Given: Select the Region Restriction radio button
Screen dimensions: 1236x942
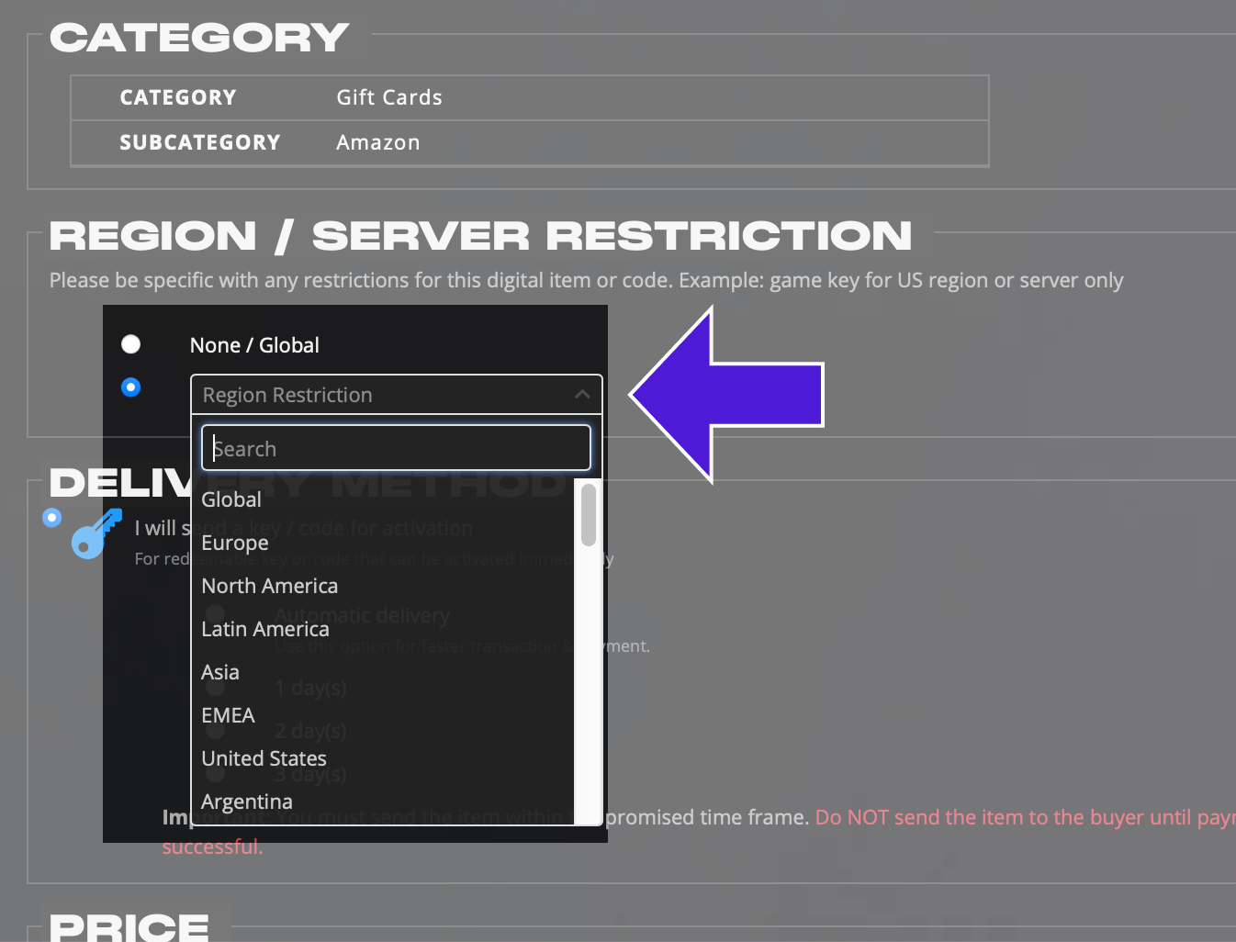Looking at the screenshot, I should pyautogui.click(x=131, y=387).
